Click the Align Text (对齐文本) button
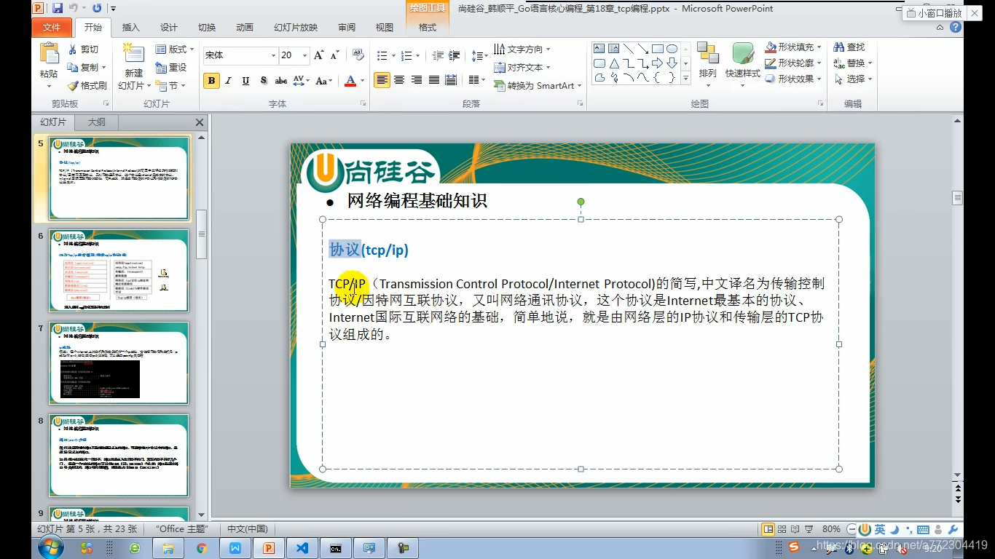The height and width of the screenshot is (559, 995). pyautogui.click(x=522, y=67)
